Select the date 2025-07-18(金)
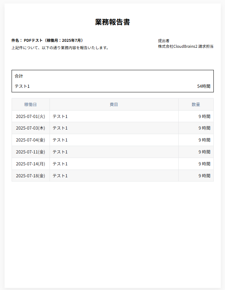225x290 pixels. pos(31,176)
